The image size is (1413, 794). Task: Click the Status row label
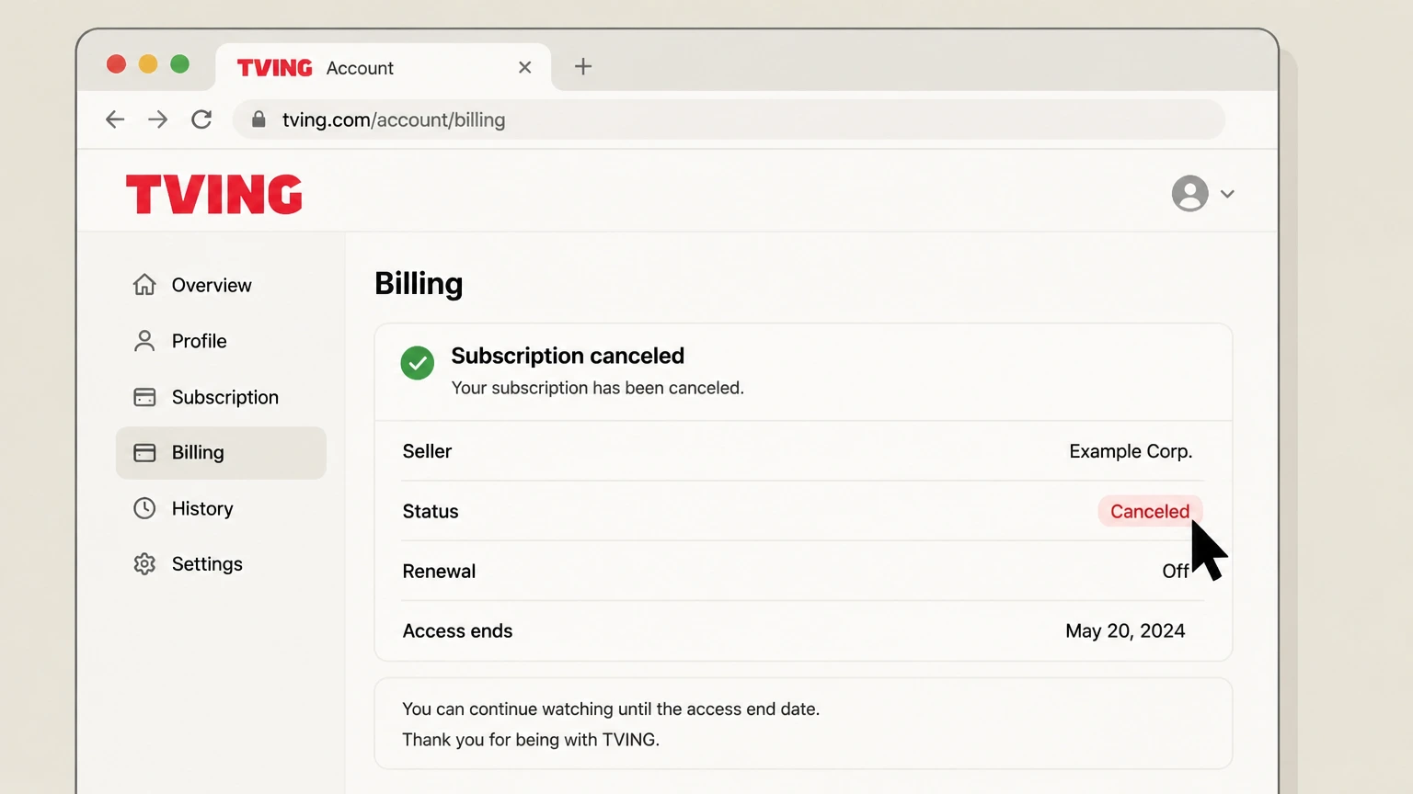click(x=431, y=511)
